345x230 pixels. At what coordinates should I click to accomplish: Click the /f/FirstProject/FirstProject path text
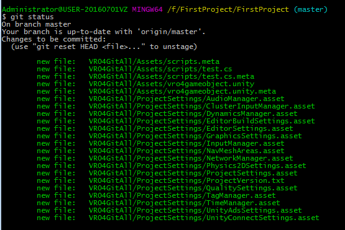(228, 9)
